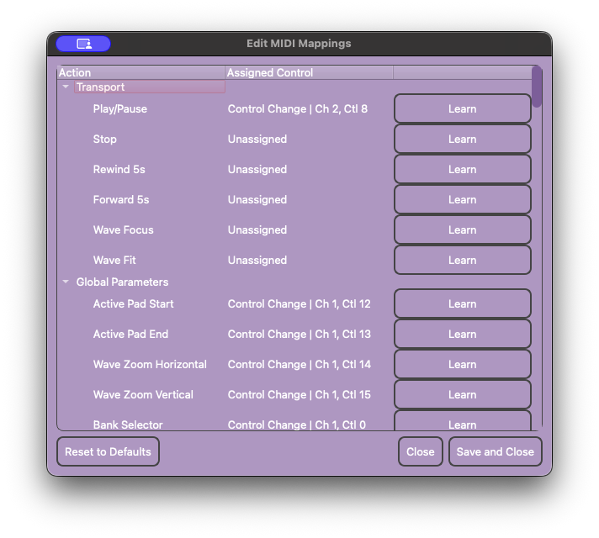Click 'Control Change | Ch 1, Ctl 14' cell
This screenshot has height=538, width=599.
pos(299,364)
